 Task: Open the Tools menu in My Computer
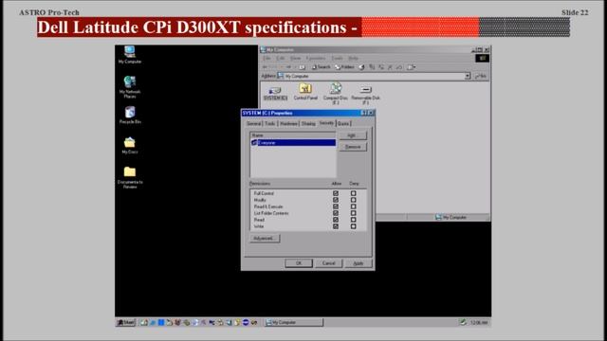coord(338,59)
